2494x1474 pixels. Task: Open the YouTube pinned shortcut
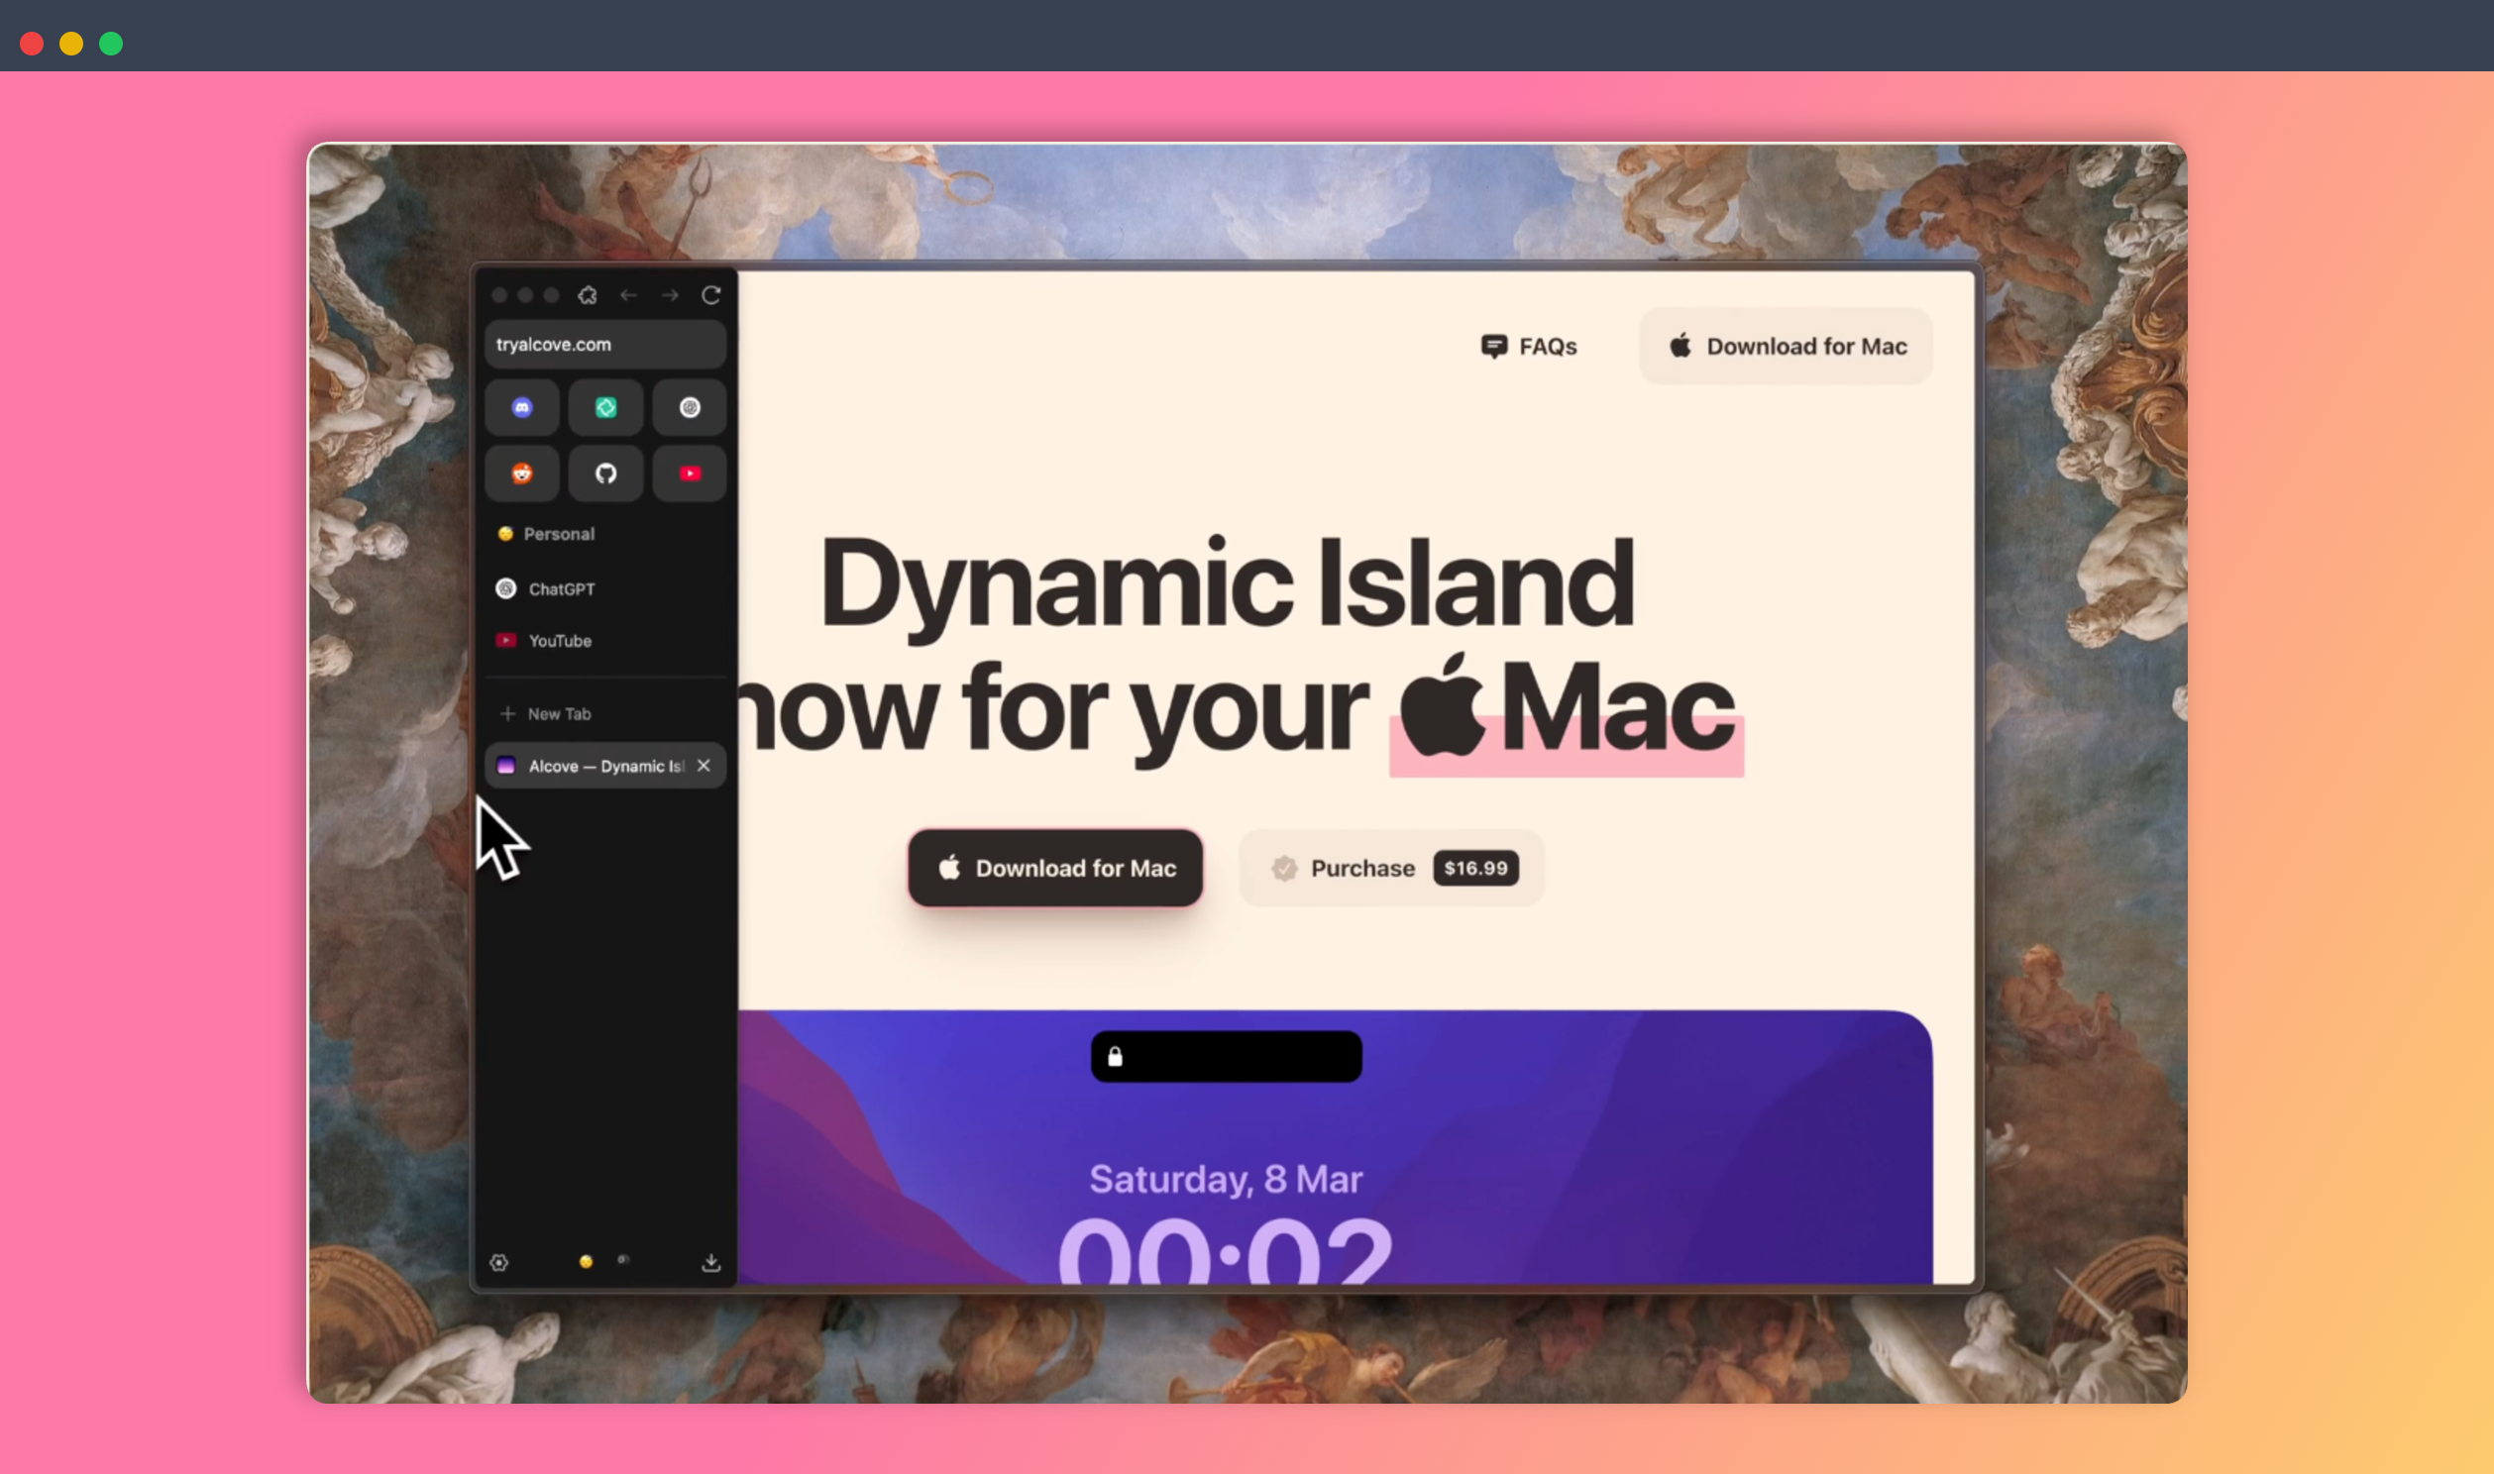pyautogui.click(x=690, y=474)
